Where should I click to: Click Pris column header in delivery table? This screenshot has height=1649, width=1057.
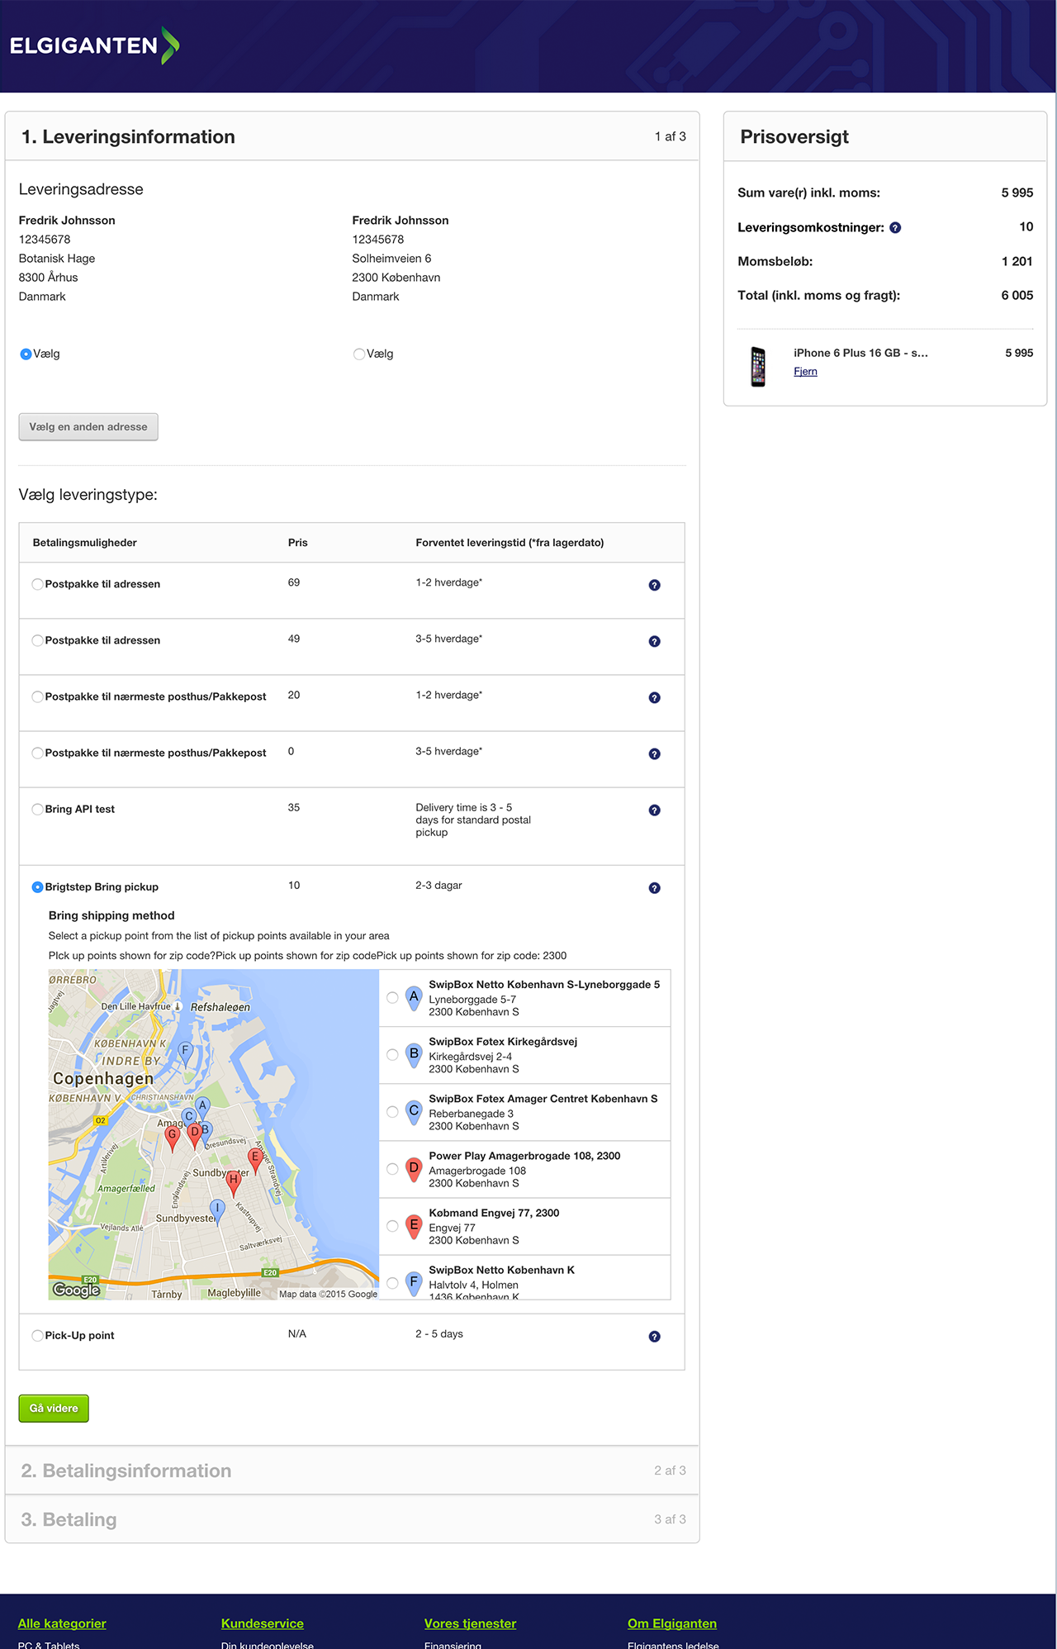click(x=297, y=543)
